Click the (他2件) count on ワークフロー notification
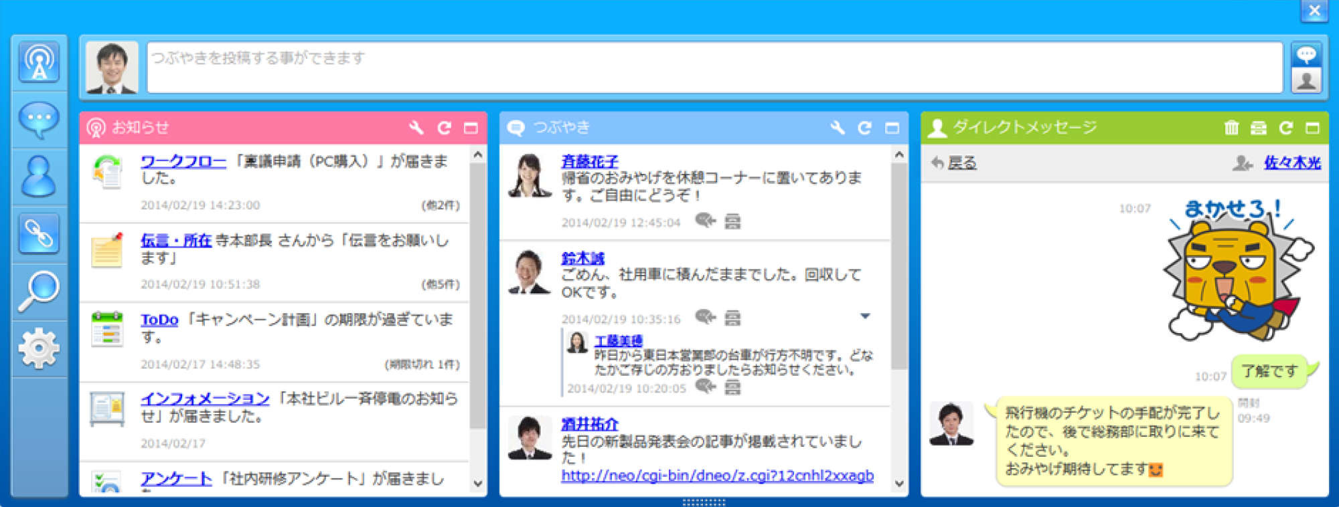1339x507 pixels. click(x=440, y=205)
